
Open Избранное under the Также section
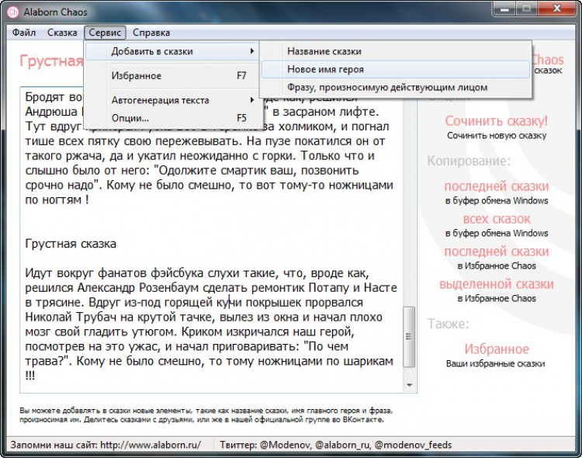tap(497, 349)
